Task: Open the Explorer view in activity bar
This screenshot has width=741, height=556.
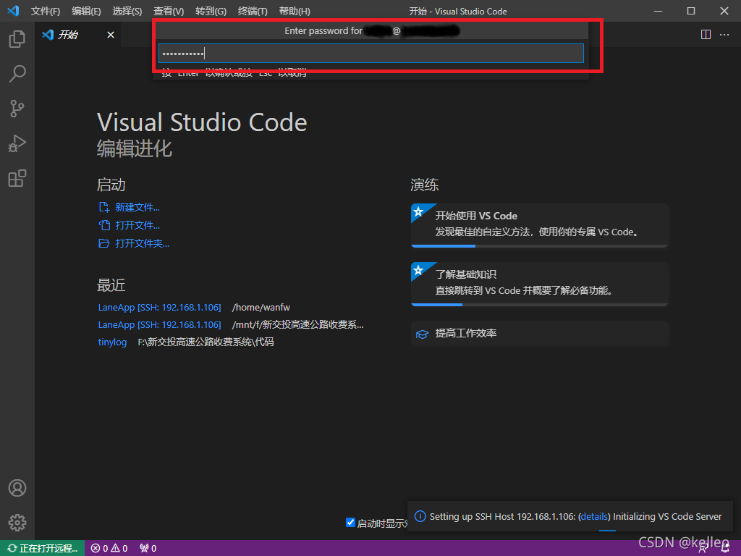Action: pyautogui.click(x=17, y=39)
